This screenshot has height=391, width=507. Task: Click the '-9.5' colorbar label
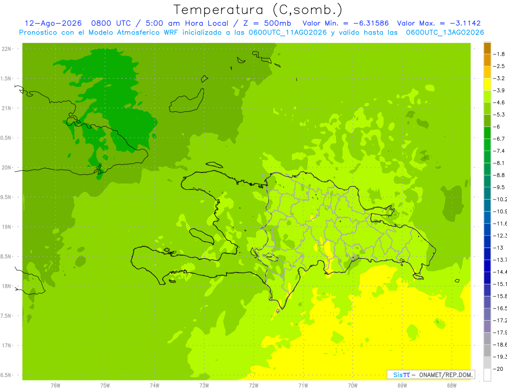pos(500,187)
